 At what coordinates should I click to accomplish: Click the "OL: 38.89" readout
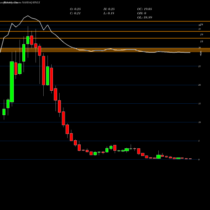pos(144,18)
